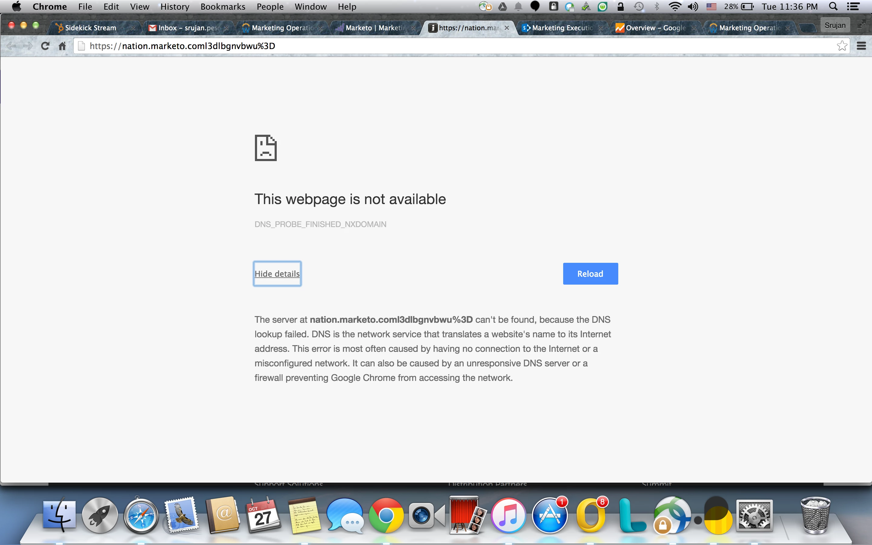The image size is (872, 545).
Task: Click the home icon in toolbar
Action: coord(62,46)
